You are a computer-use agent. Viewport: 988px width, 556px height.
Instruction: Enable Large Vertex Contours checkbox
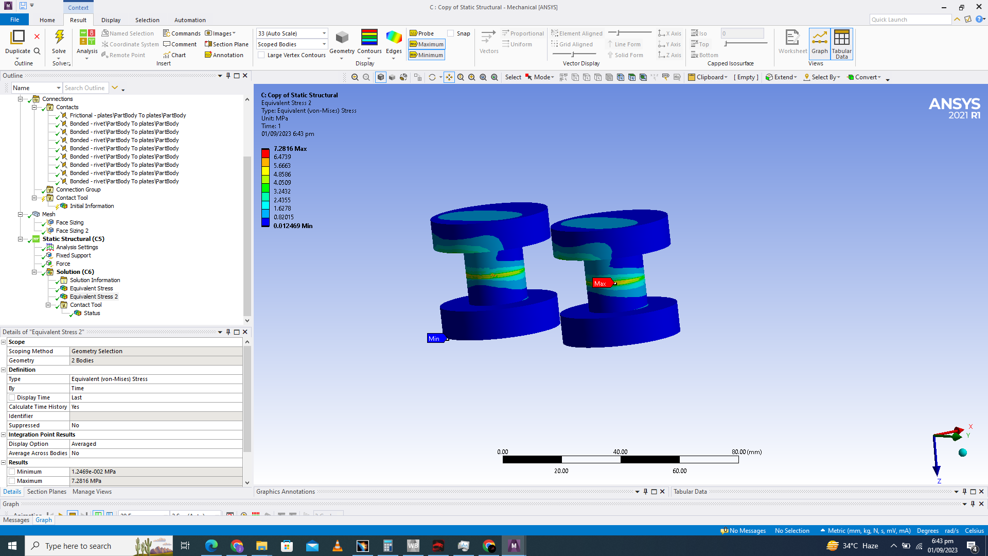[x=261, y=55]
